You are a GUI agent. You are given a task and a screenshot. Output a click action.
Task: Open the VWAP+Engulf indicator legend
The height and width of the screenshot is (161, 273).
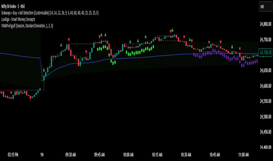(27, 26)
